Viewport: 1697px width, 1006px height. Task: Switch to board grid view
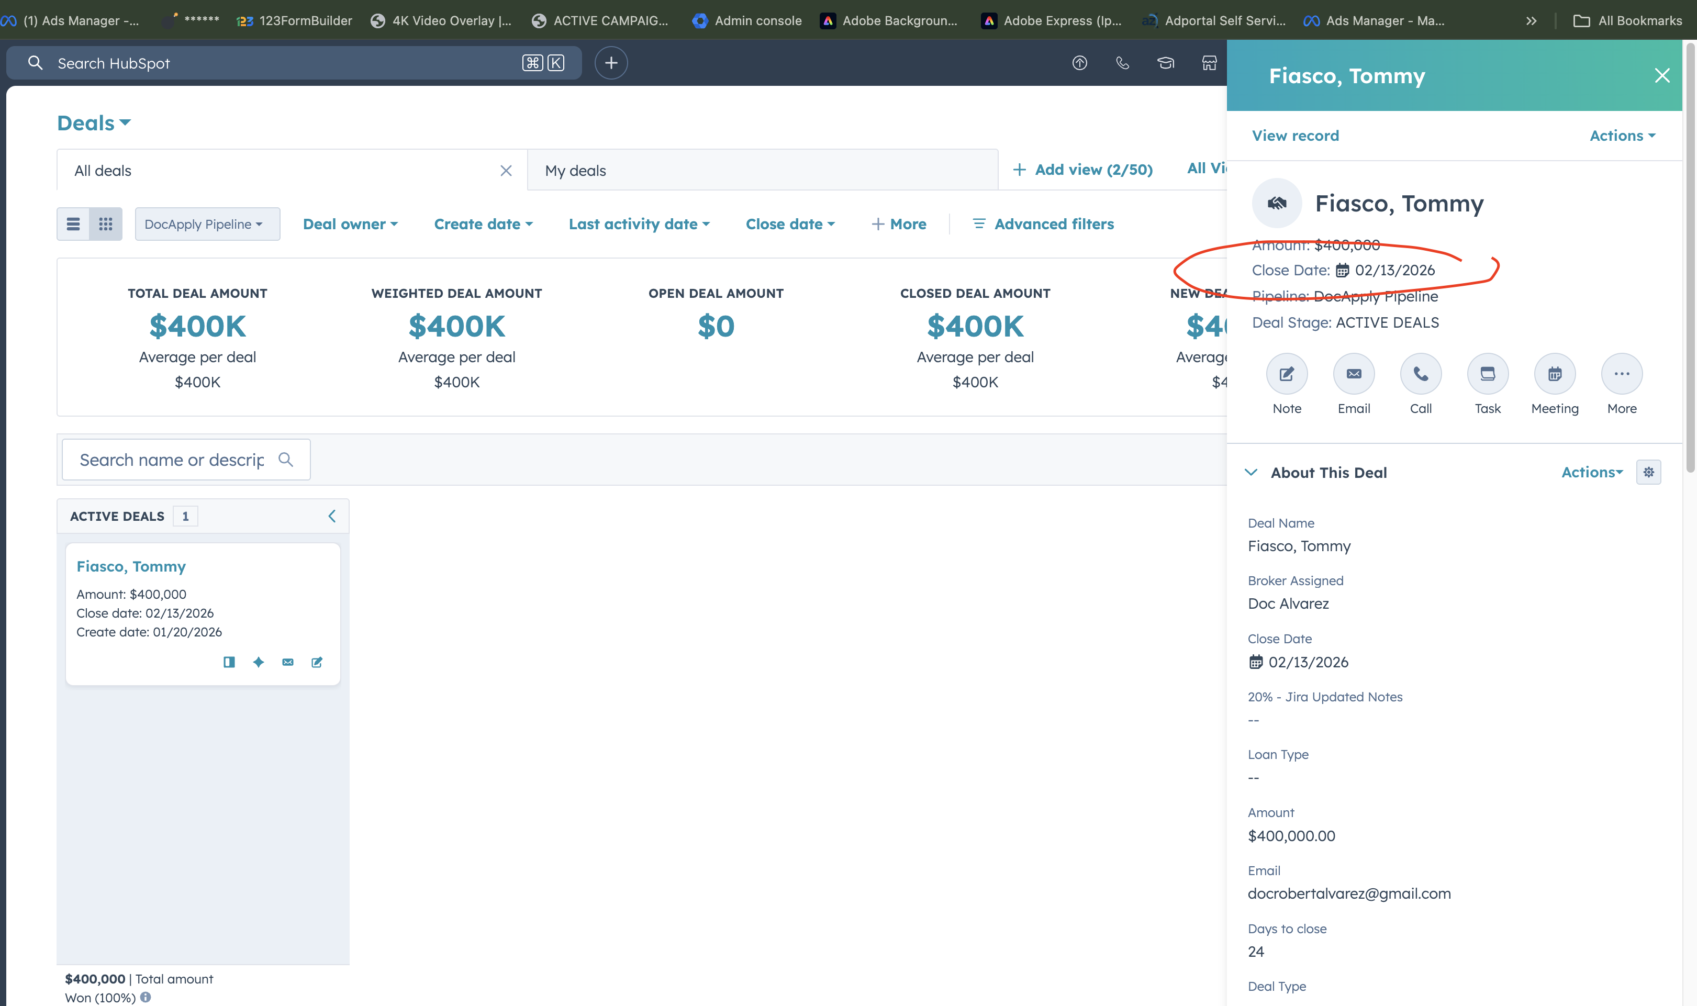106,223
